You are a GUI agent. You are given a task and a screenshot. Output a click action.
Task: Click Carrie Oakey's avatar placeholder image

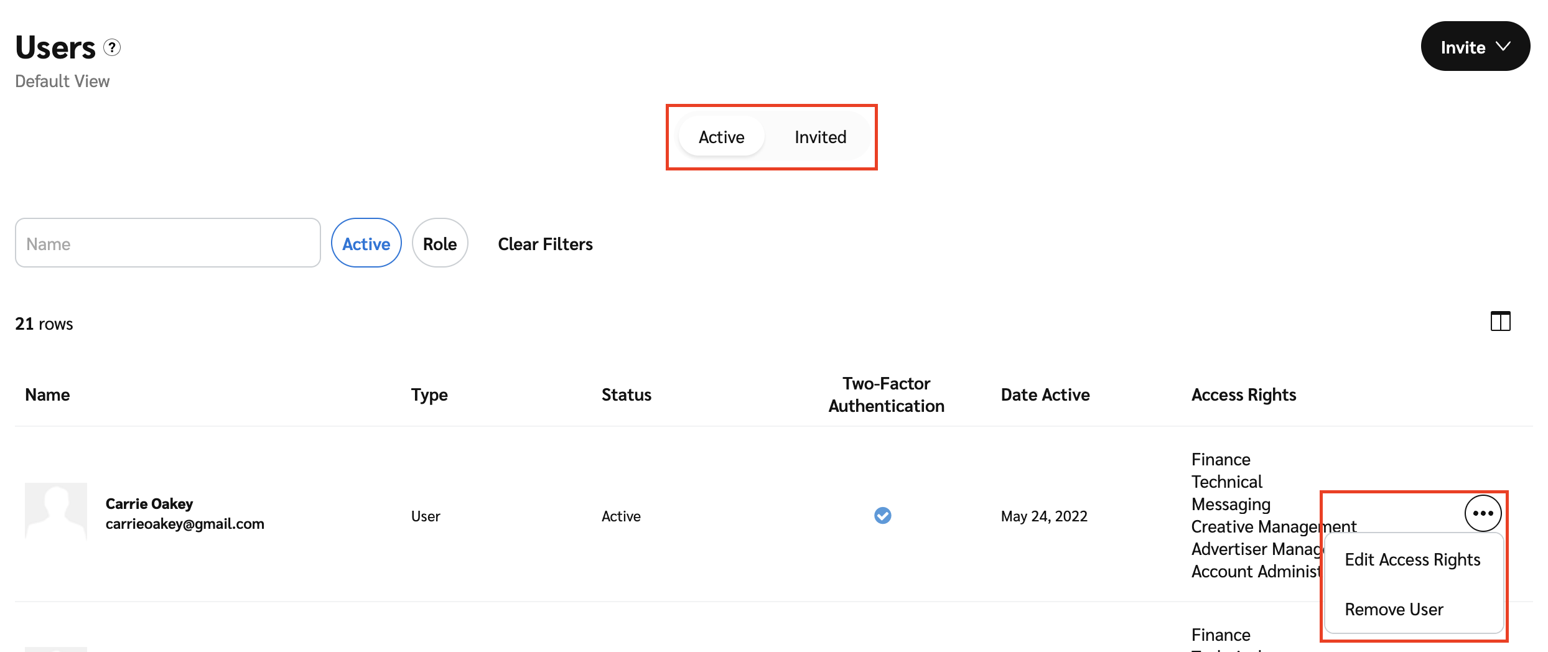pyautogui.click(x=56, y=511)
